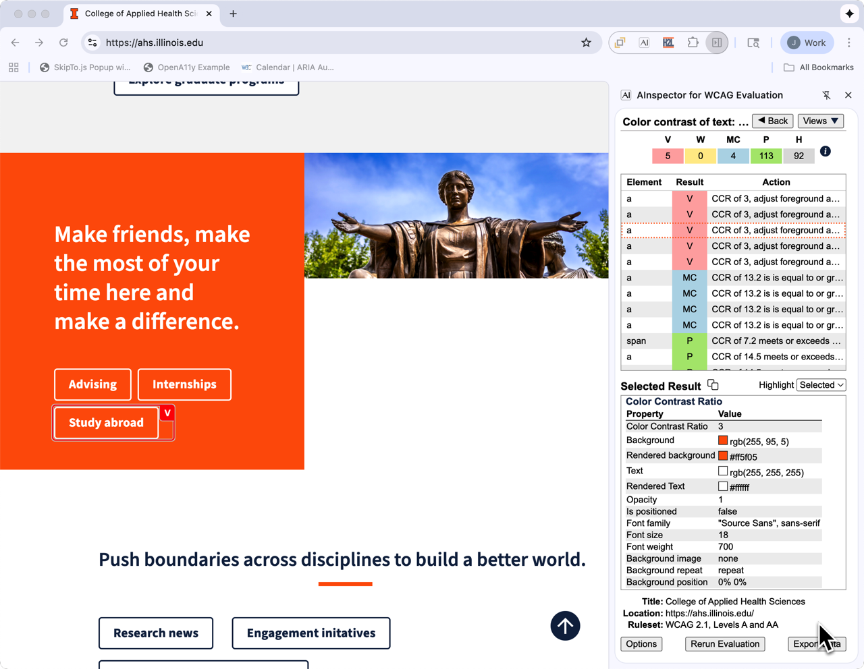Viewport: 864px width, 669px height.
Task: Open the H2L extension in toolbar
Action: tap(668, 42)
